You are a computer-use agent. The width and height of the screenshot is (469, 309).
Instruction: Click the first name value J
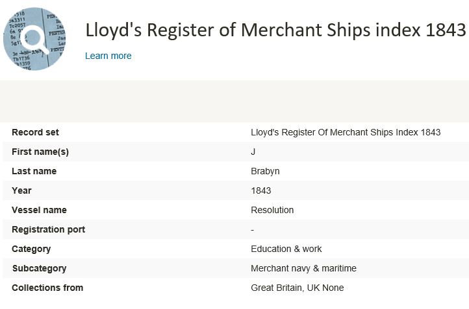click(x=253, y=152)
